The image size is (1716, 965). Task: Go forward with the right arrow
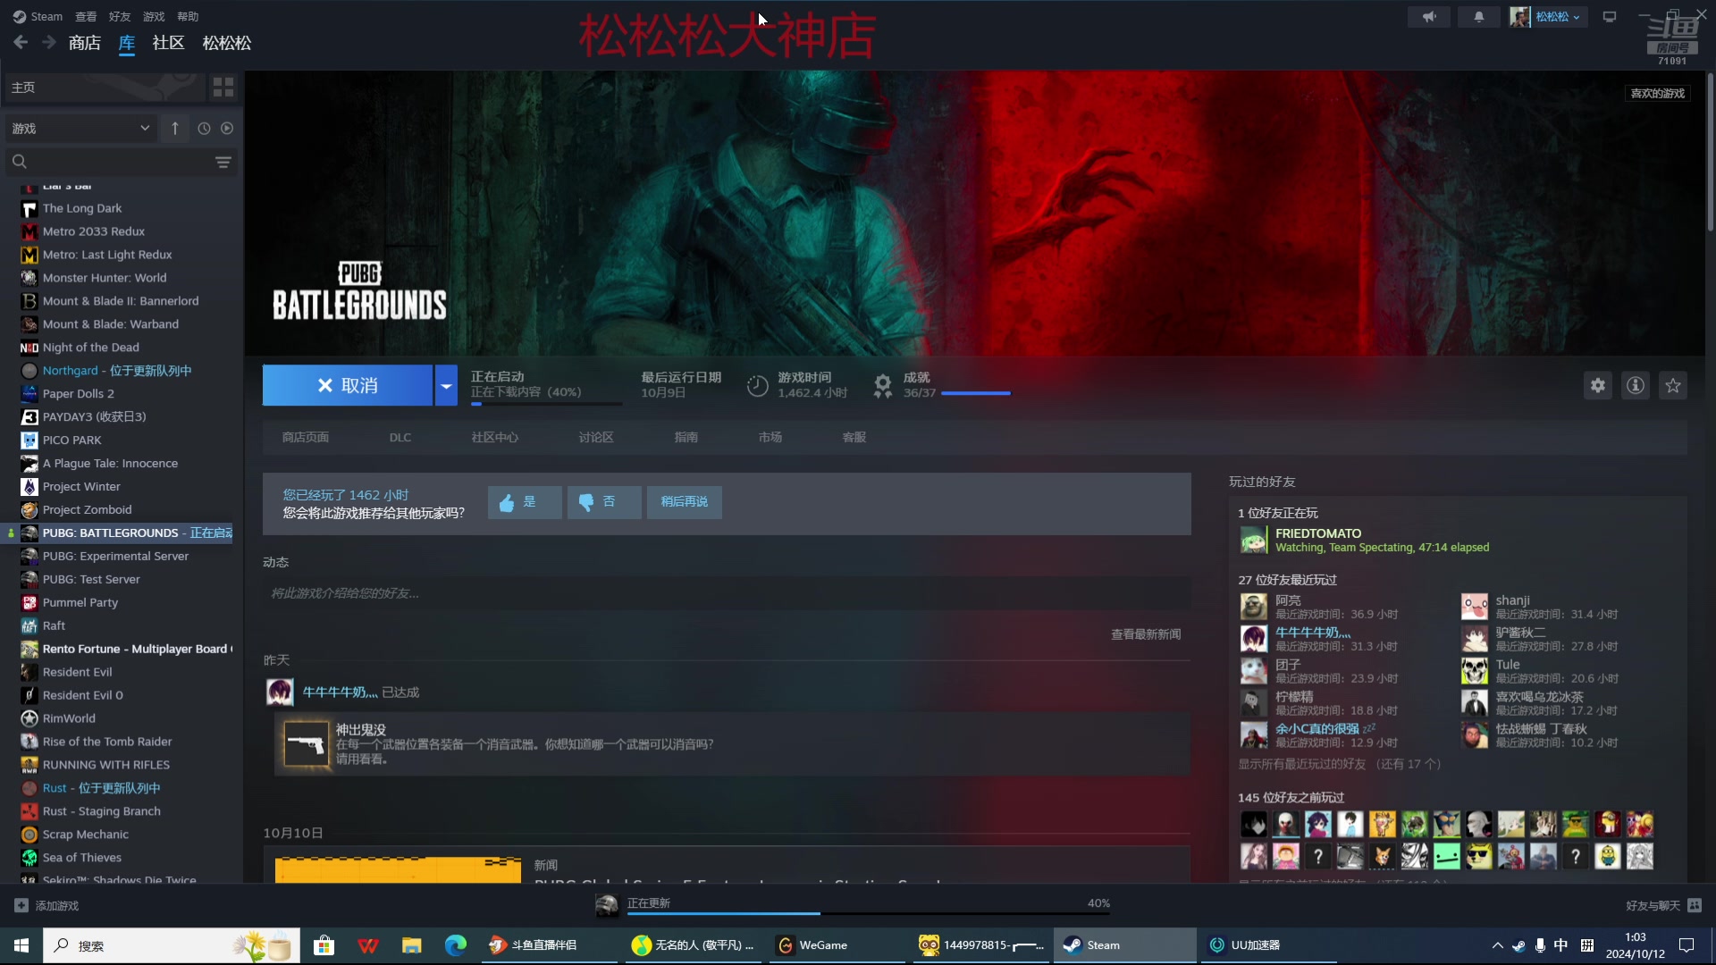pos(49,42)
